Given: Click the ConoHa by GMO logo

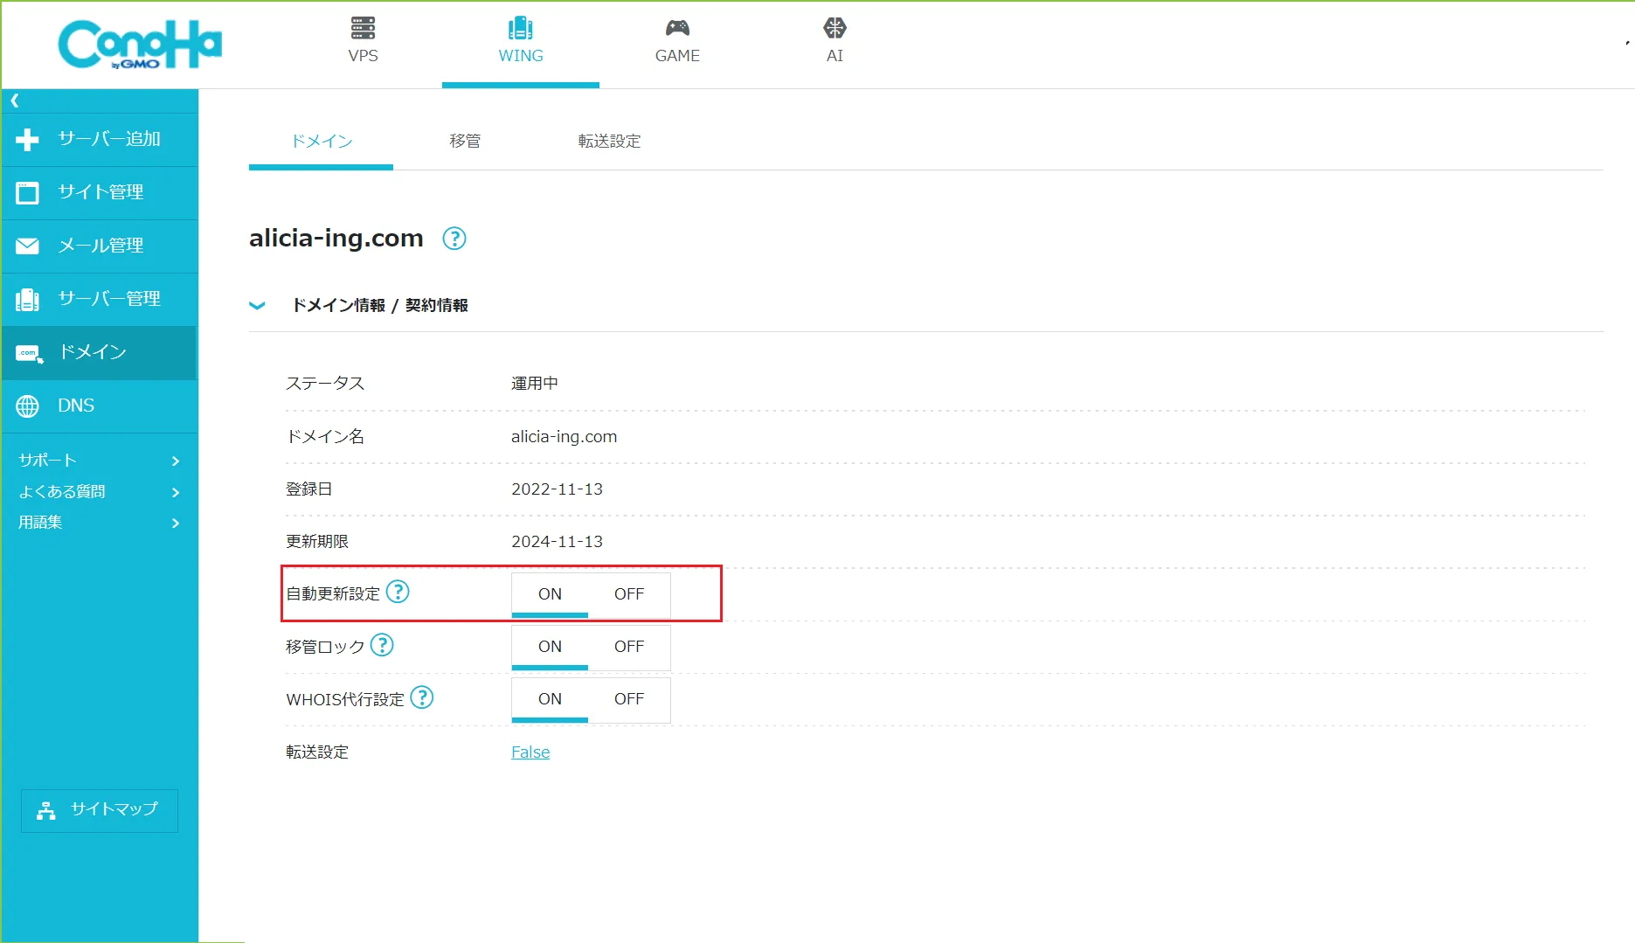Looking at the screenshot, I should pos(140,44).
